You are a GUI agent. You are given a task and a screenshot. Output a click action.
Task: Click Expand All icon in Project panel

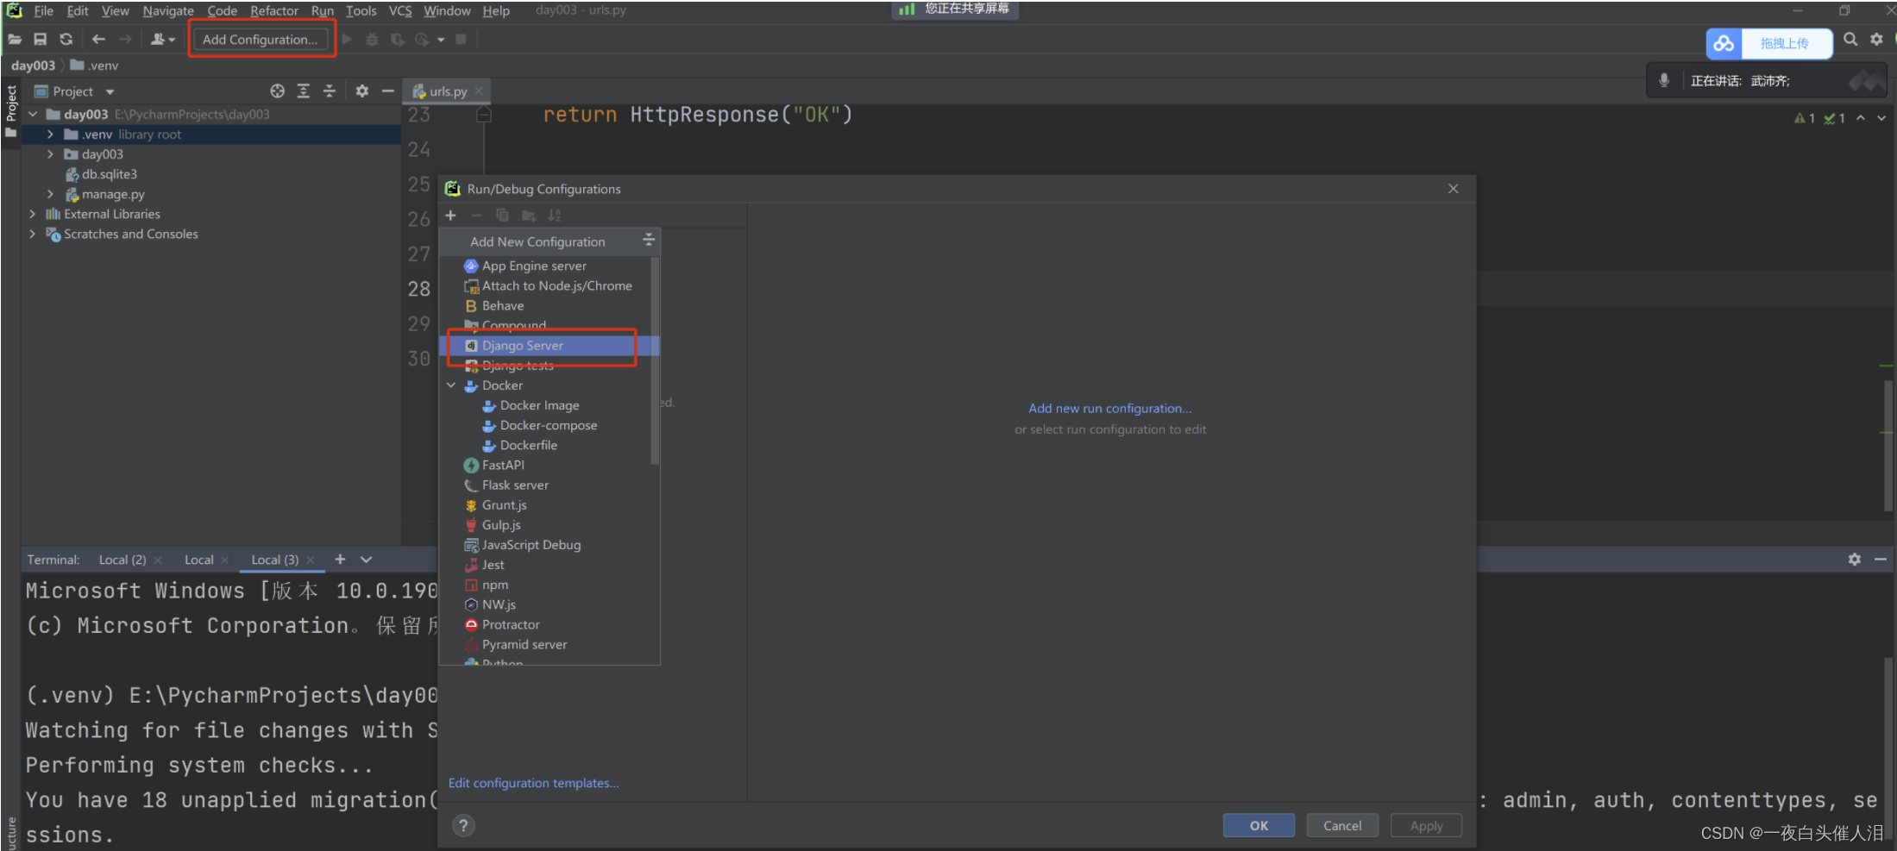coord(304,91)
